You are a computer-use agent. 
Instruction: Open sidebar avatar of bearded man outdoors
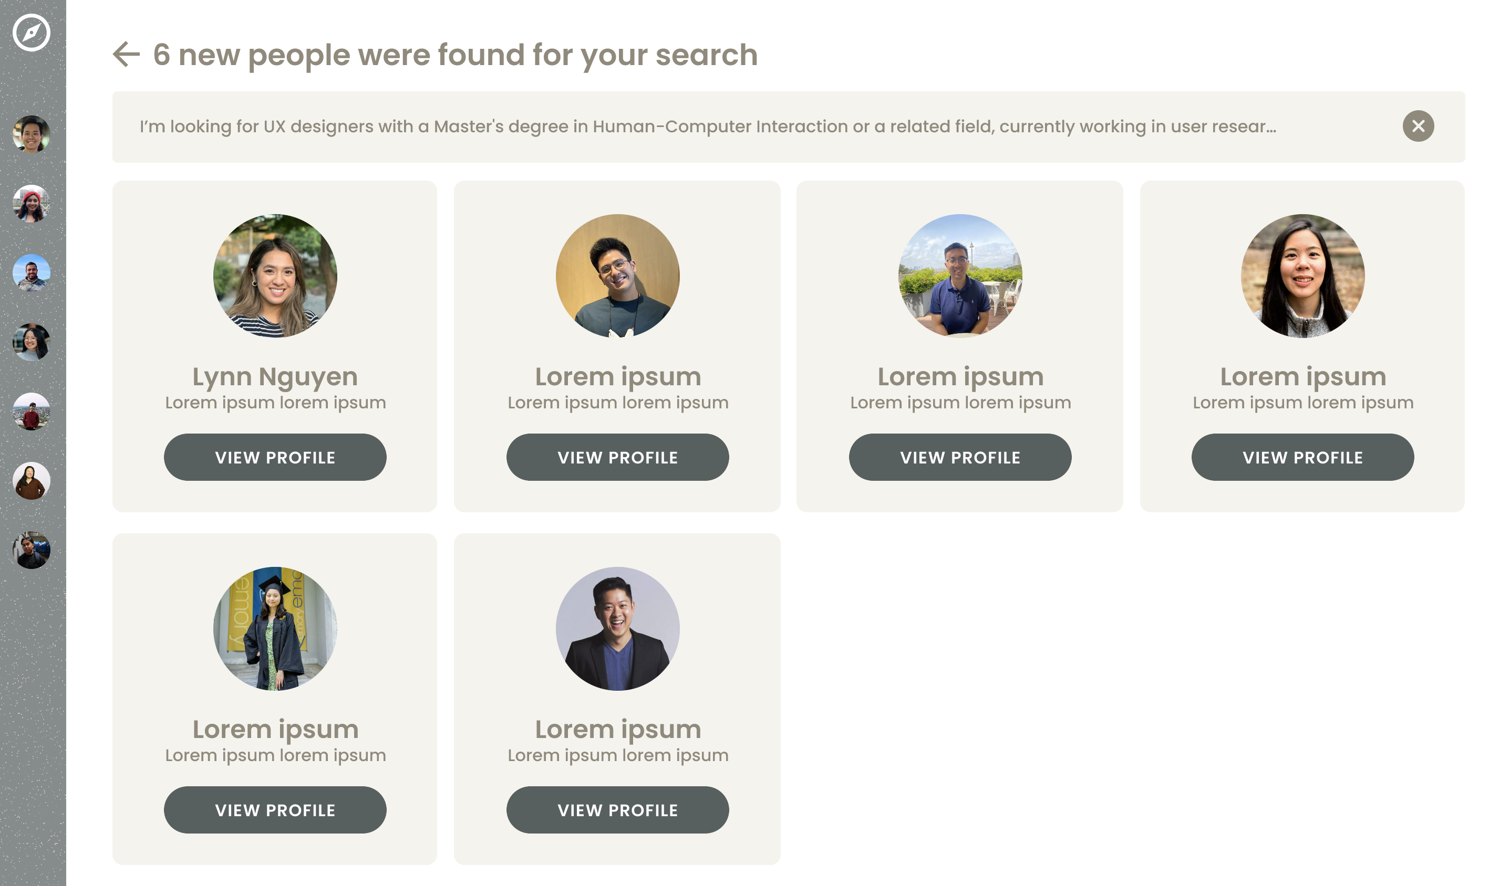(x=31, y=273)
